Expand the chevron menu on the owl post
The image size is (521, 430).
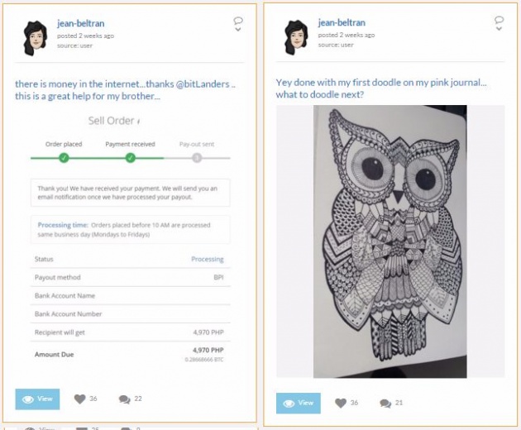[499, 29]
